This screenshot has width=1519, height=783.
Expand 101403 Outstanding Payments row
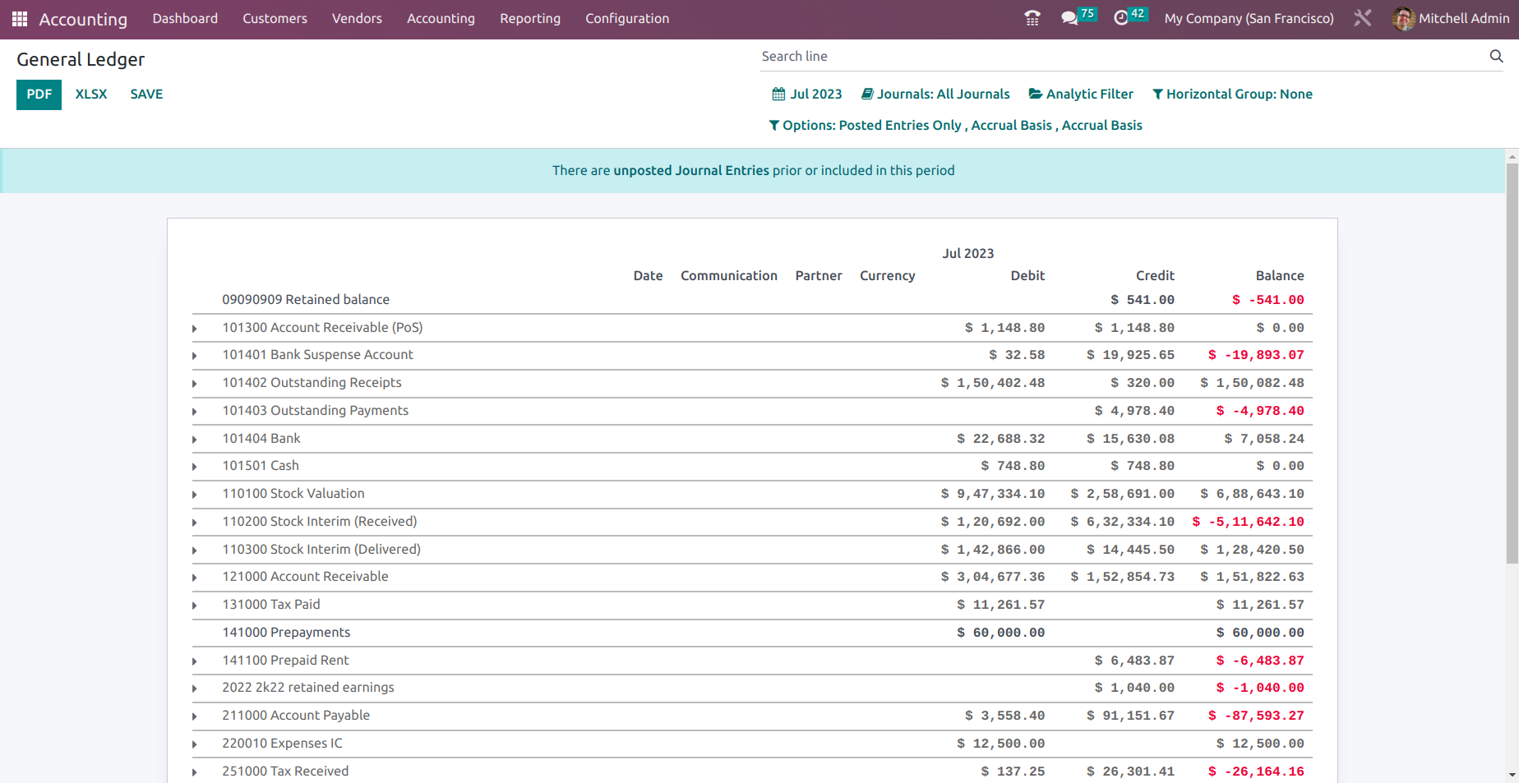(195, 412)
